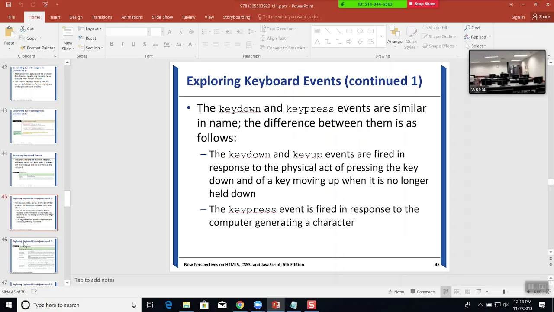Viewport: 554px width, 312px height.
Task: Zoom out with minus button
Action: pos(487,292)
